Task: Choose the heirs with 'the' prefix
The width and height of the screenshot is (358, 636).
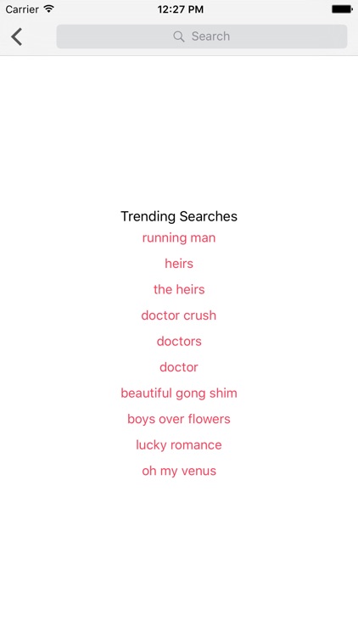Action: coord(179,290)
